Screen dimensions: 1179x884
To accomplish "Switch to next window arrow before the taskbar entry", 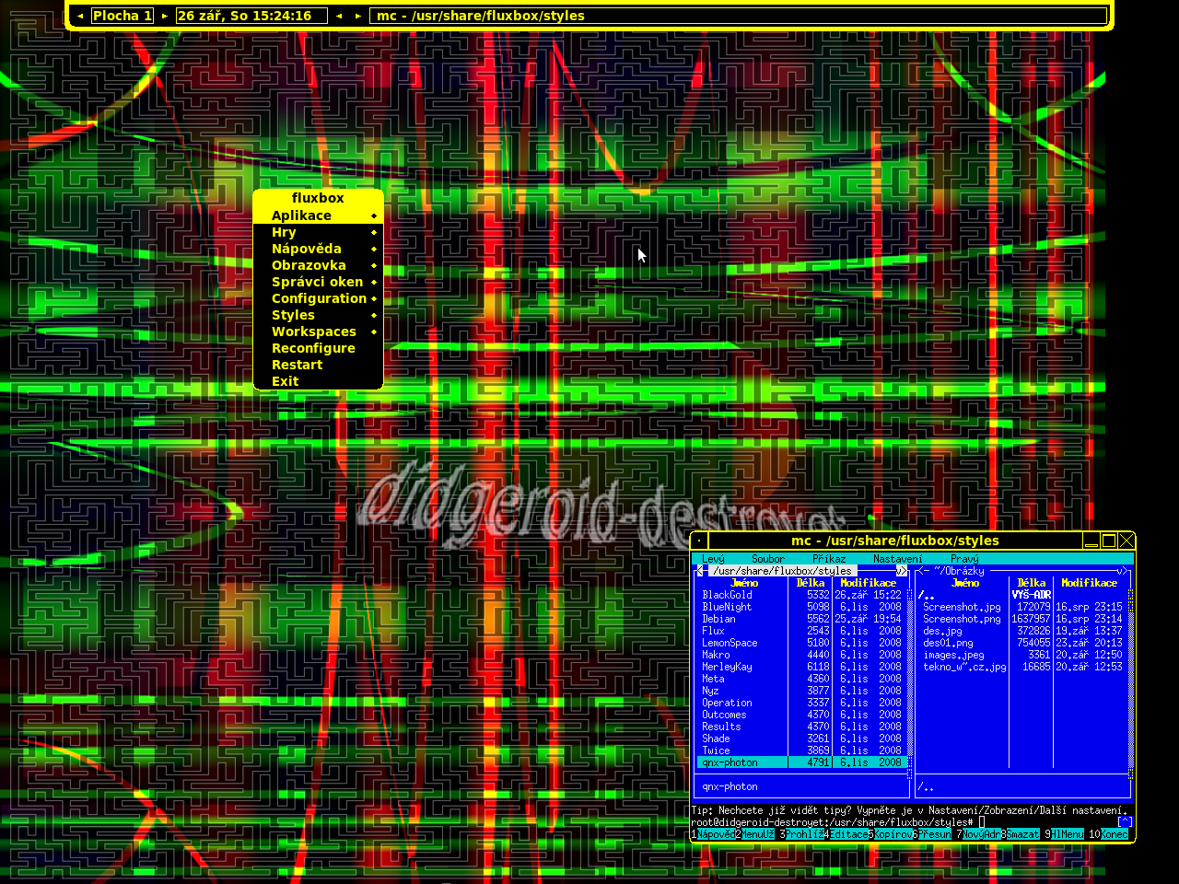I will (358, 16).
